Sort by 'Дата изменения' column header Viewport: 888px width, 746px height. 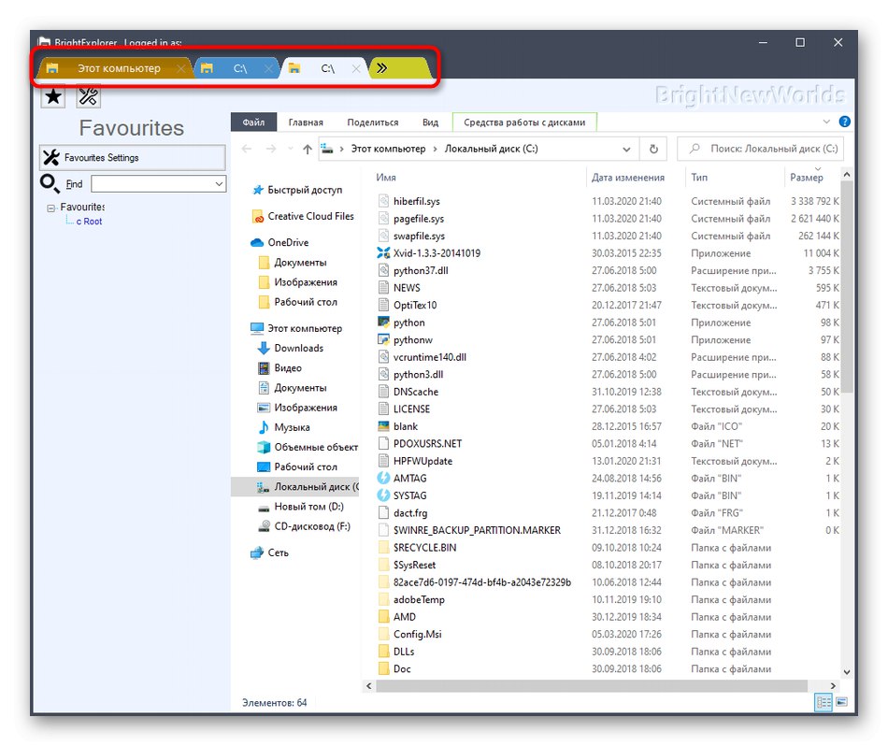[x=628, y=178]
